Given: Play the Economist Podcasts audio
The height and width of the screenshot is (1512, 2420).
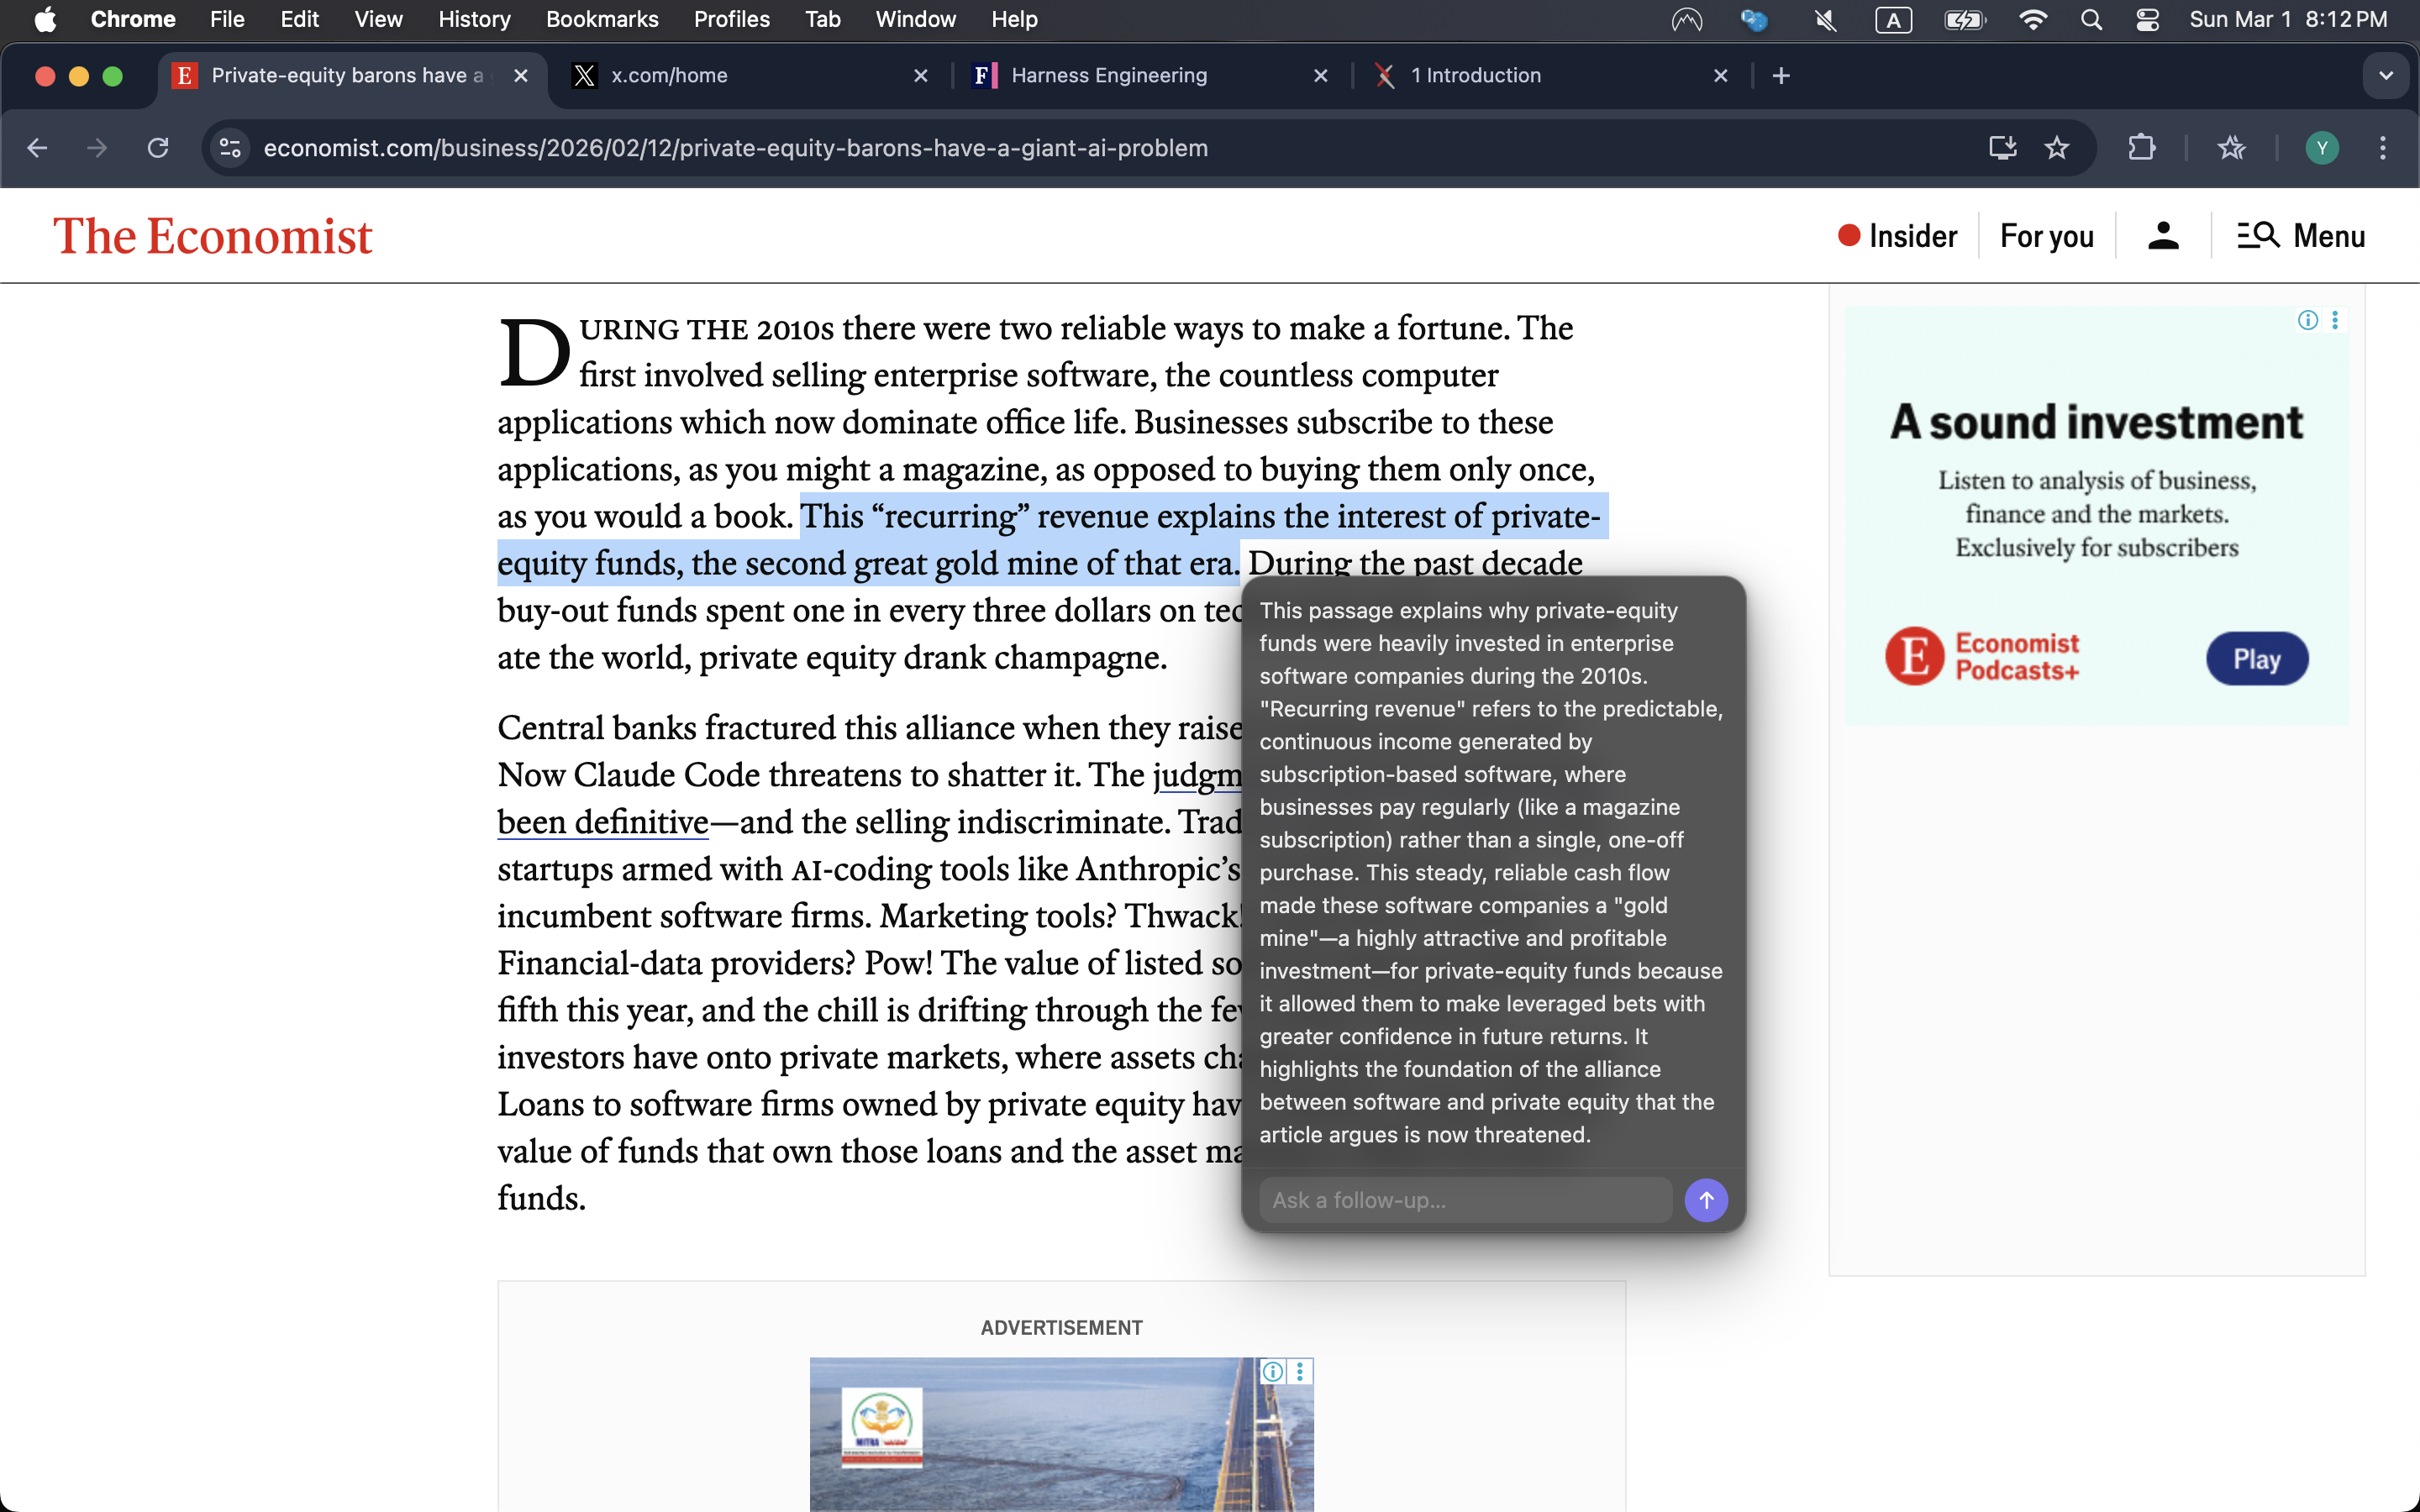Looking at the screenshot, I should coord(2256,658).
